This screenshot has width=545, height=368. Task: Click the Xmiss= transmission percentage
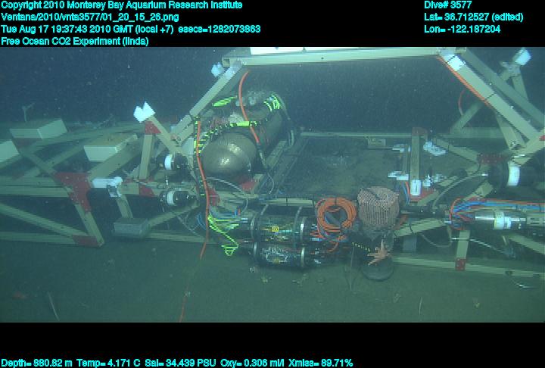[x=319, y=363]
